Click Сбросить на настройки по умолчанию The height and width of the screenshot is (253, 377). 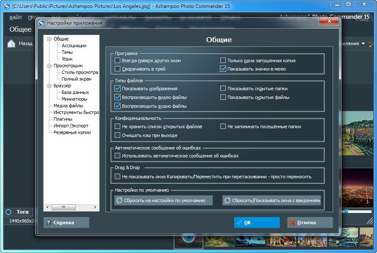(163, 200)
